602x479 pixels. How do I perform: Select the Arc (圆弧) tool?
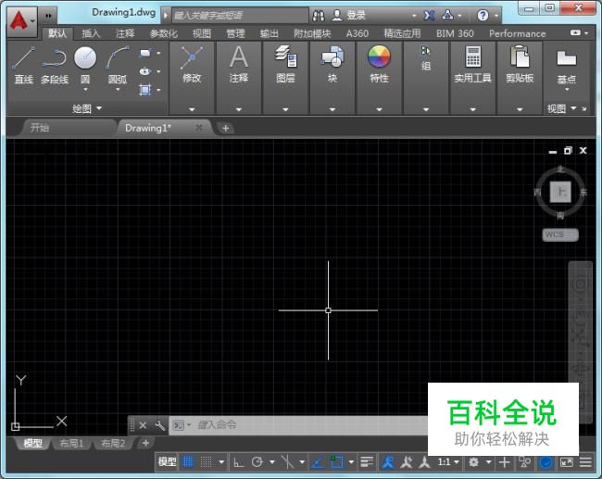click(x=117, y=63)
